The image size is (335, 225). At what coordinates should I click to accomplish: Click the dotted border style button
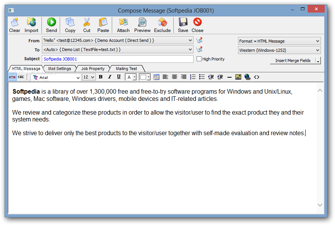click(143, 77)
